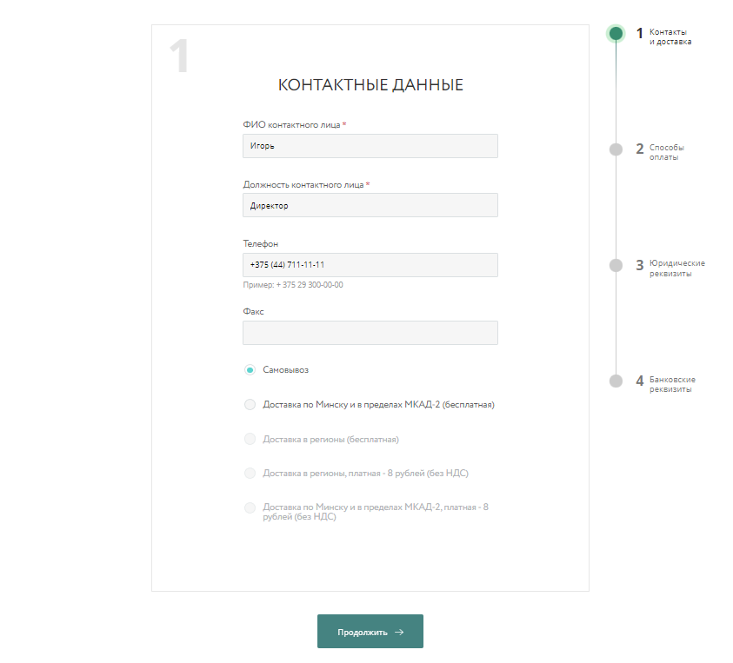733x663 pixels.
Task: Click the Телефон input field
Action: [370, 264]
